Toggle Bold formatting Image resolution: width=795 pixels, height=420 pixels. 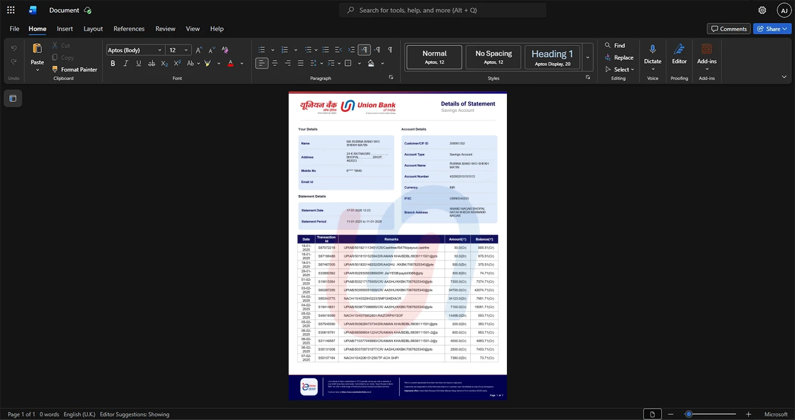coord(113,63)
